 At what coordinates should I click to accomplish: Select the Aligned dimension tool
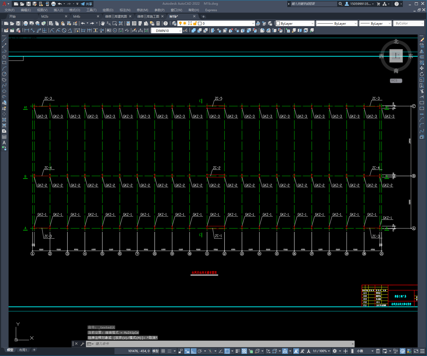33,30
